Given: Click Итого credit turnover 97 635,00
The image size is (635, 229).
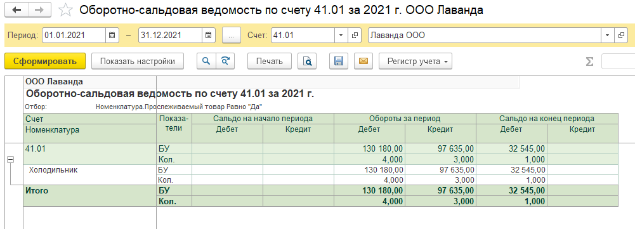Looking at the screenshot, I should point(440,190).
